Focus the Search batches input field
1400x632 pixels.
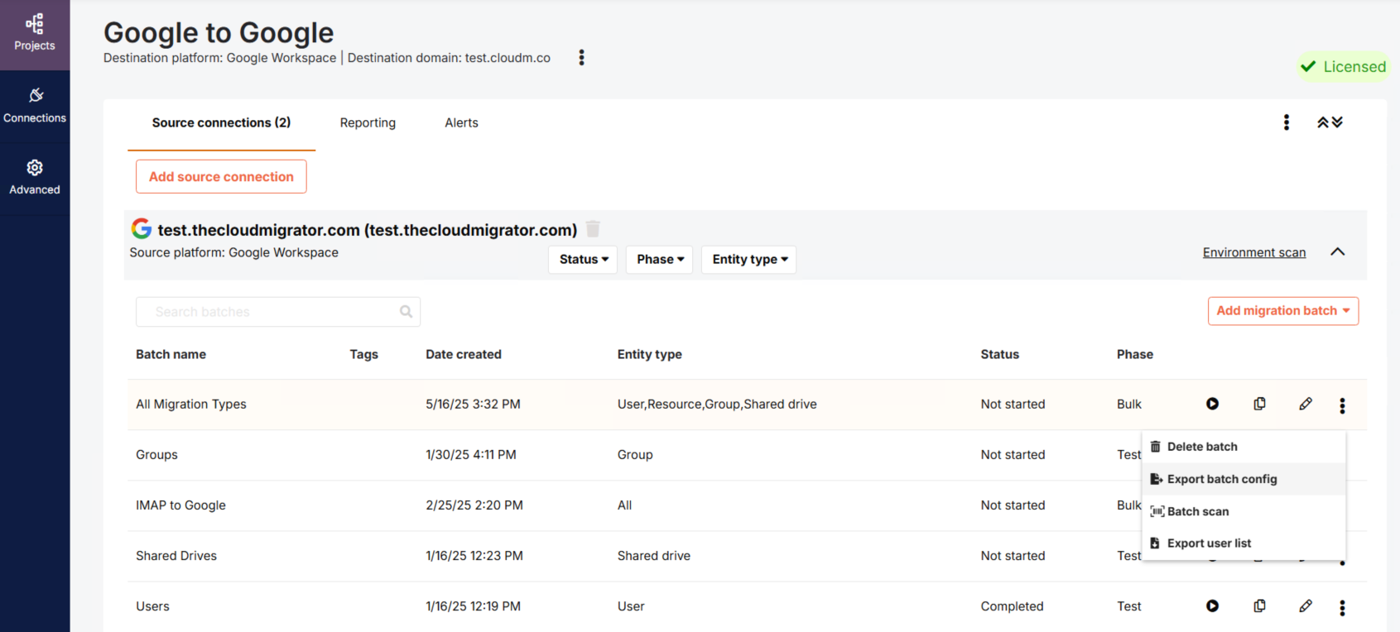pos(278,312)
